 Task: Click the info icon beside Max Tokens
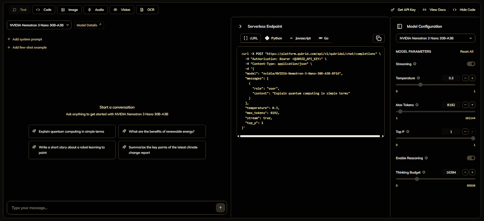click(417, 105)
